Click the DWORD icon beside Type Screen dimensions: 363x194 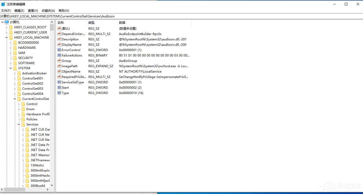[x=59, y=93]
